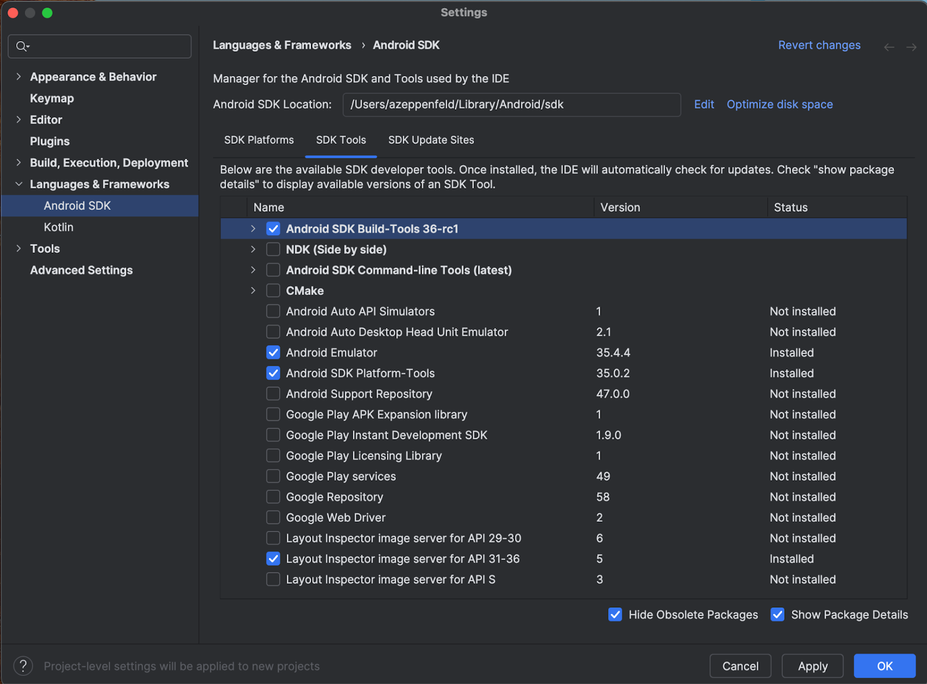Open help via the question mark icon
The height and width of the screenshot is (684, 927).
point(23,665)
